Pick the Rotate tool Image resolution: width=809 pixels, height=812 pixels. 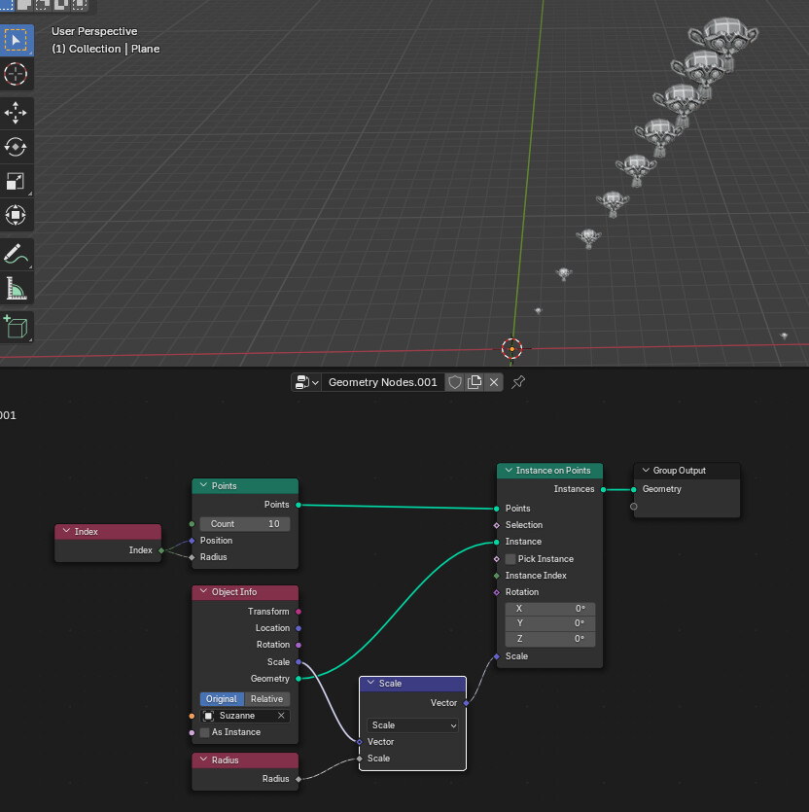17,147
